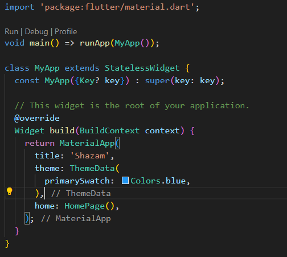Click HomePage() constructor call

click(x=89, y=206)
